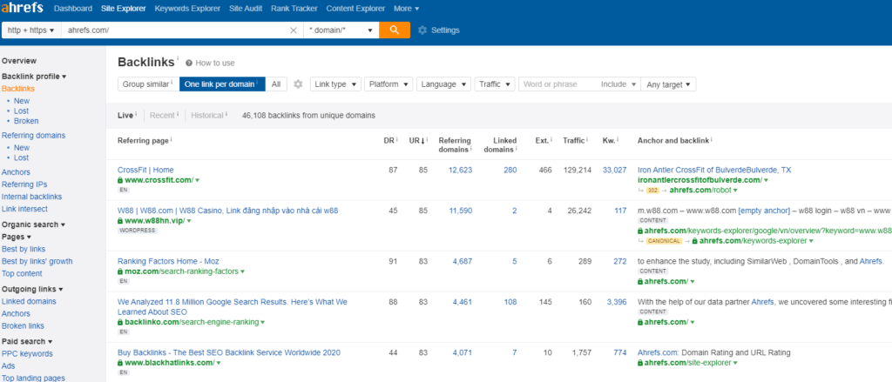This screenshot has width=892, height=382.
Task: Click info icon beside Referring page header
Action: (172, 139)
